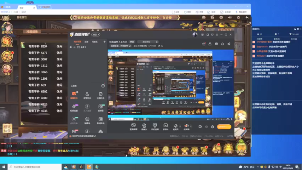Open the skin shirt icon in title bar
This screenshot has width=302, height=170.
pyautogui.click(x=212, y=35)
